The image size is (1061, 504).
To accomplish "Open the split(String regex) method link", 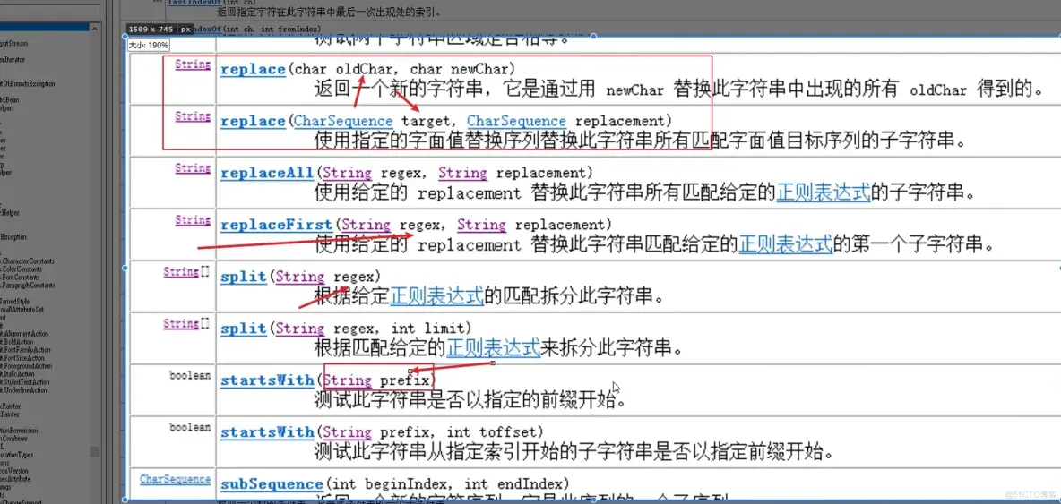I will 243,277.
